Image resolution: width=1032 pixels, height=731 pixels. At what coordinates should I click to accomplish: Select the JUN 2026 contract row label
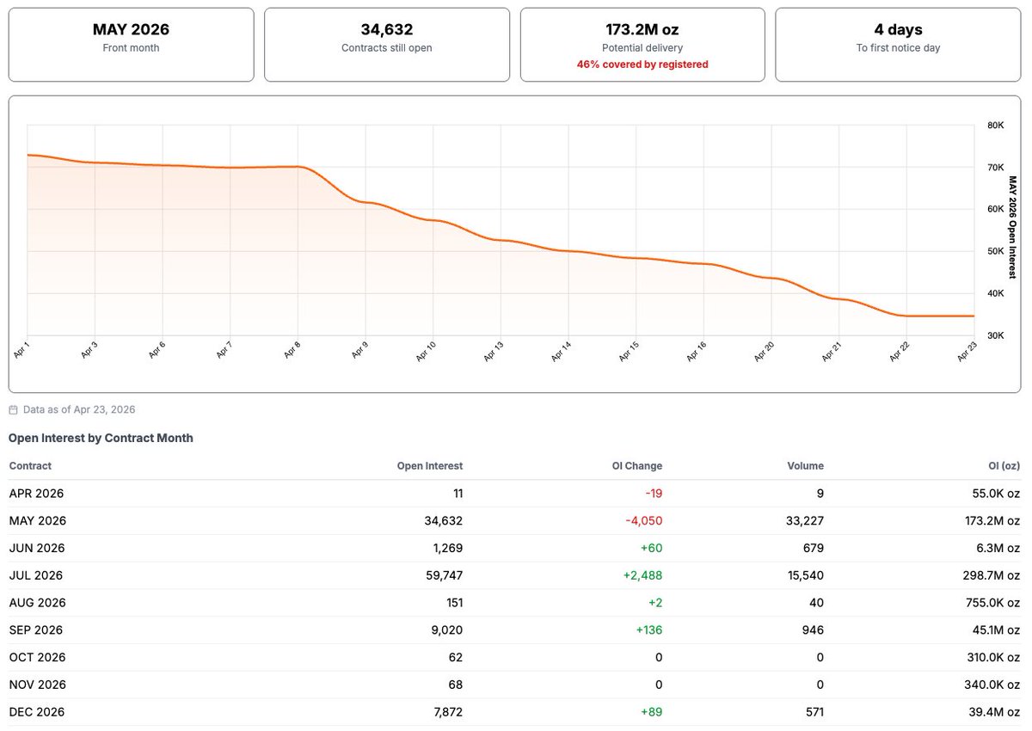coord(36,548)
